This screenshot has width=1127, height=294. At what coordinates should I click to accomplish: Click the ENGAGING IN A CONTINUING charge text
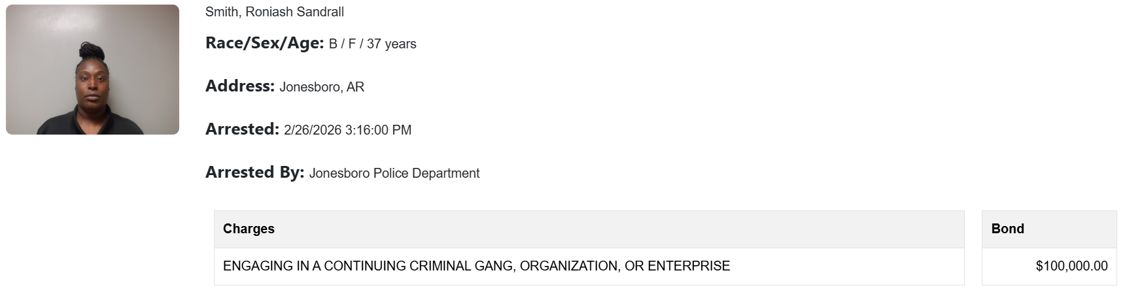(x=314, y=266)
